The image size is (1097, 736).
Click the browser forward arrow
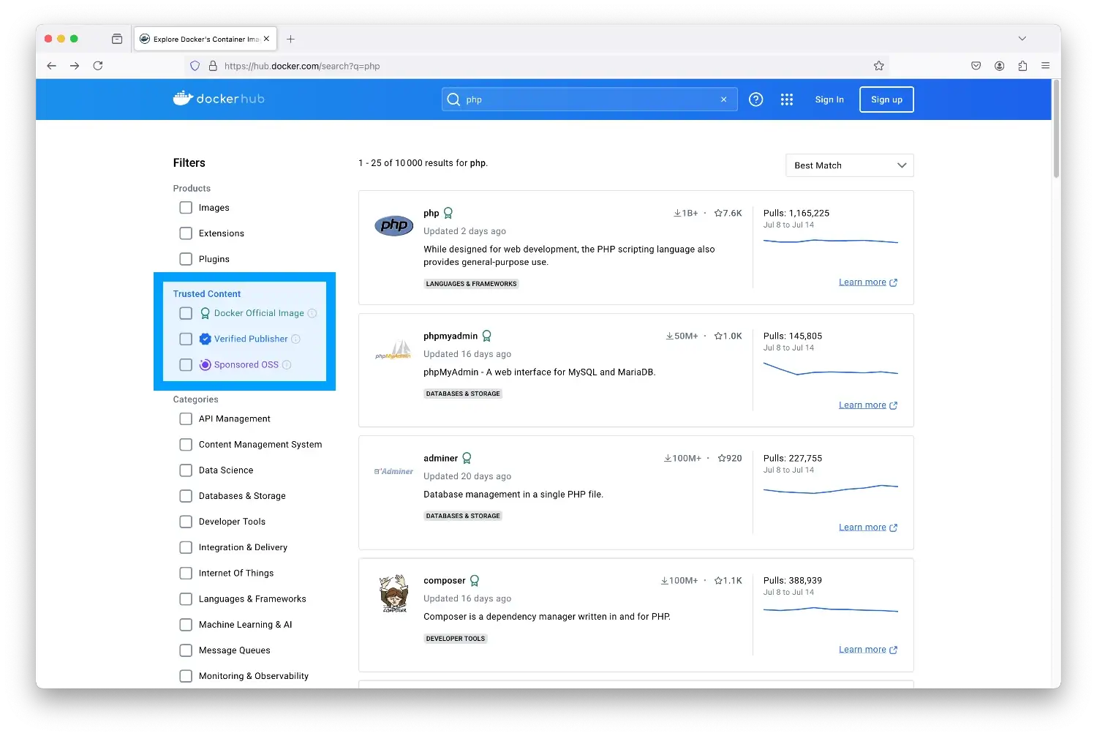tap(75, 66)
